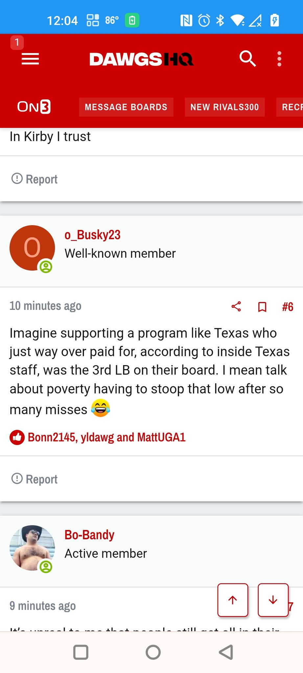
Task: Open the hamburger navigation menu
Action: (30, 59)
